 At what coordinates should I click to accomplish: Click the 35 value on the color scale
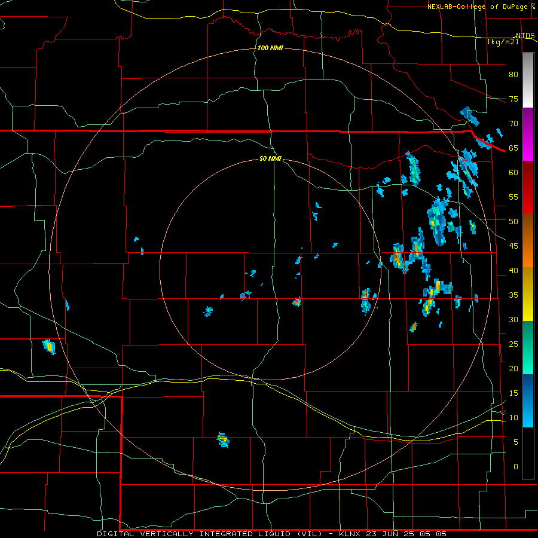pos(513,295)
